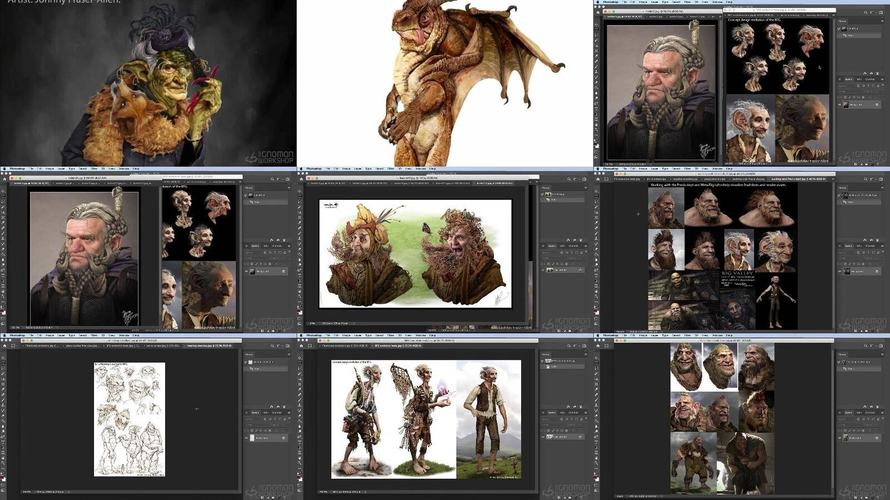Select the Clone Stamp tool in the top-right frame

tap(596, 71)
